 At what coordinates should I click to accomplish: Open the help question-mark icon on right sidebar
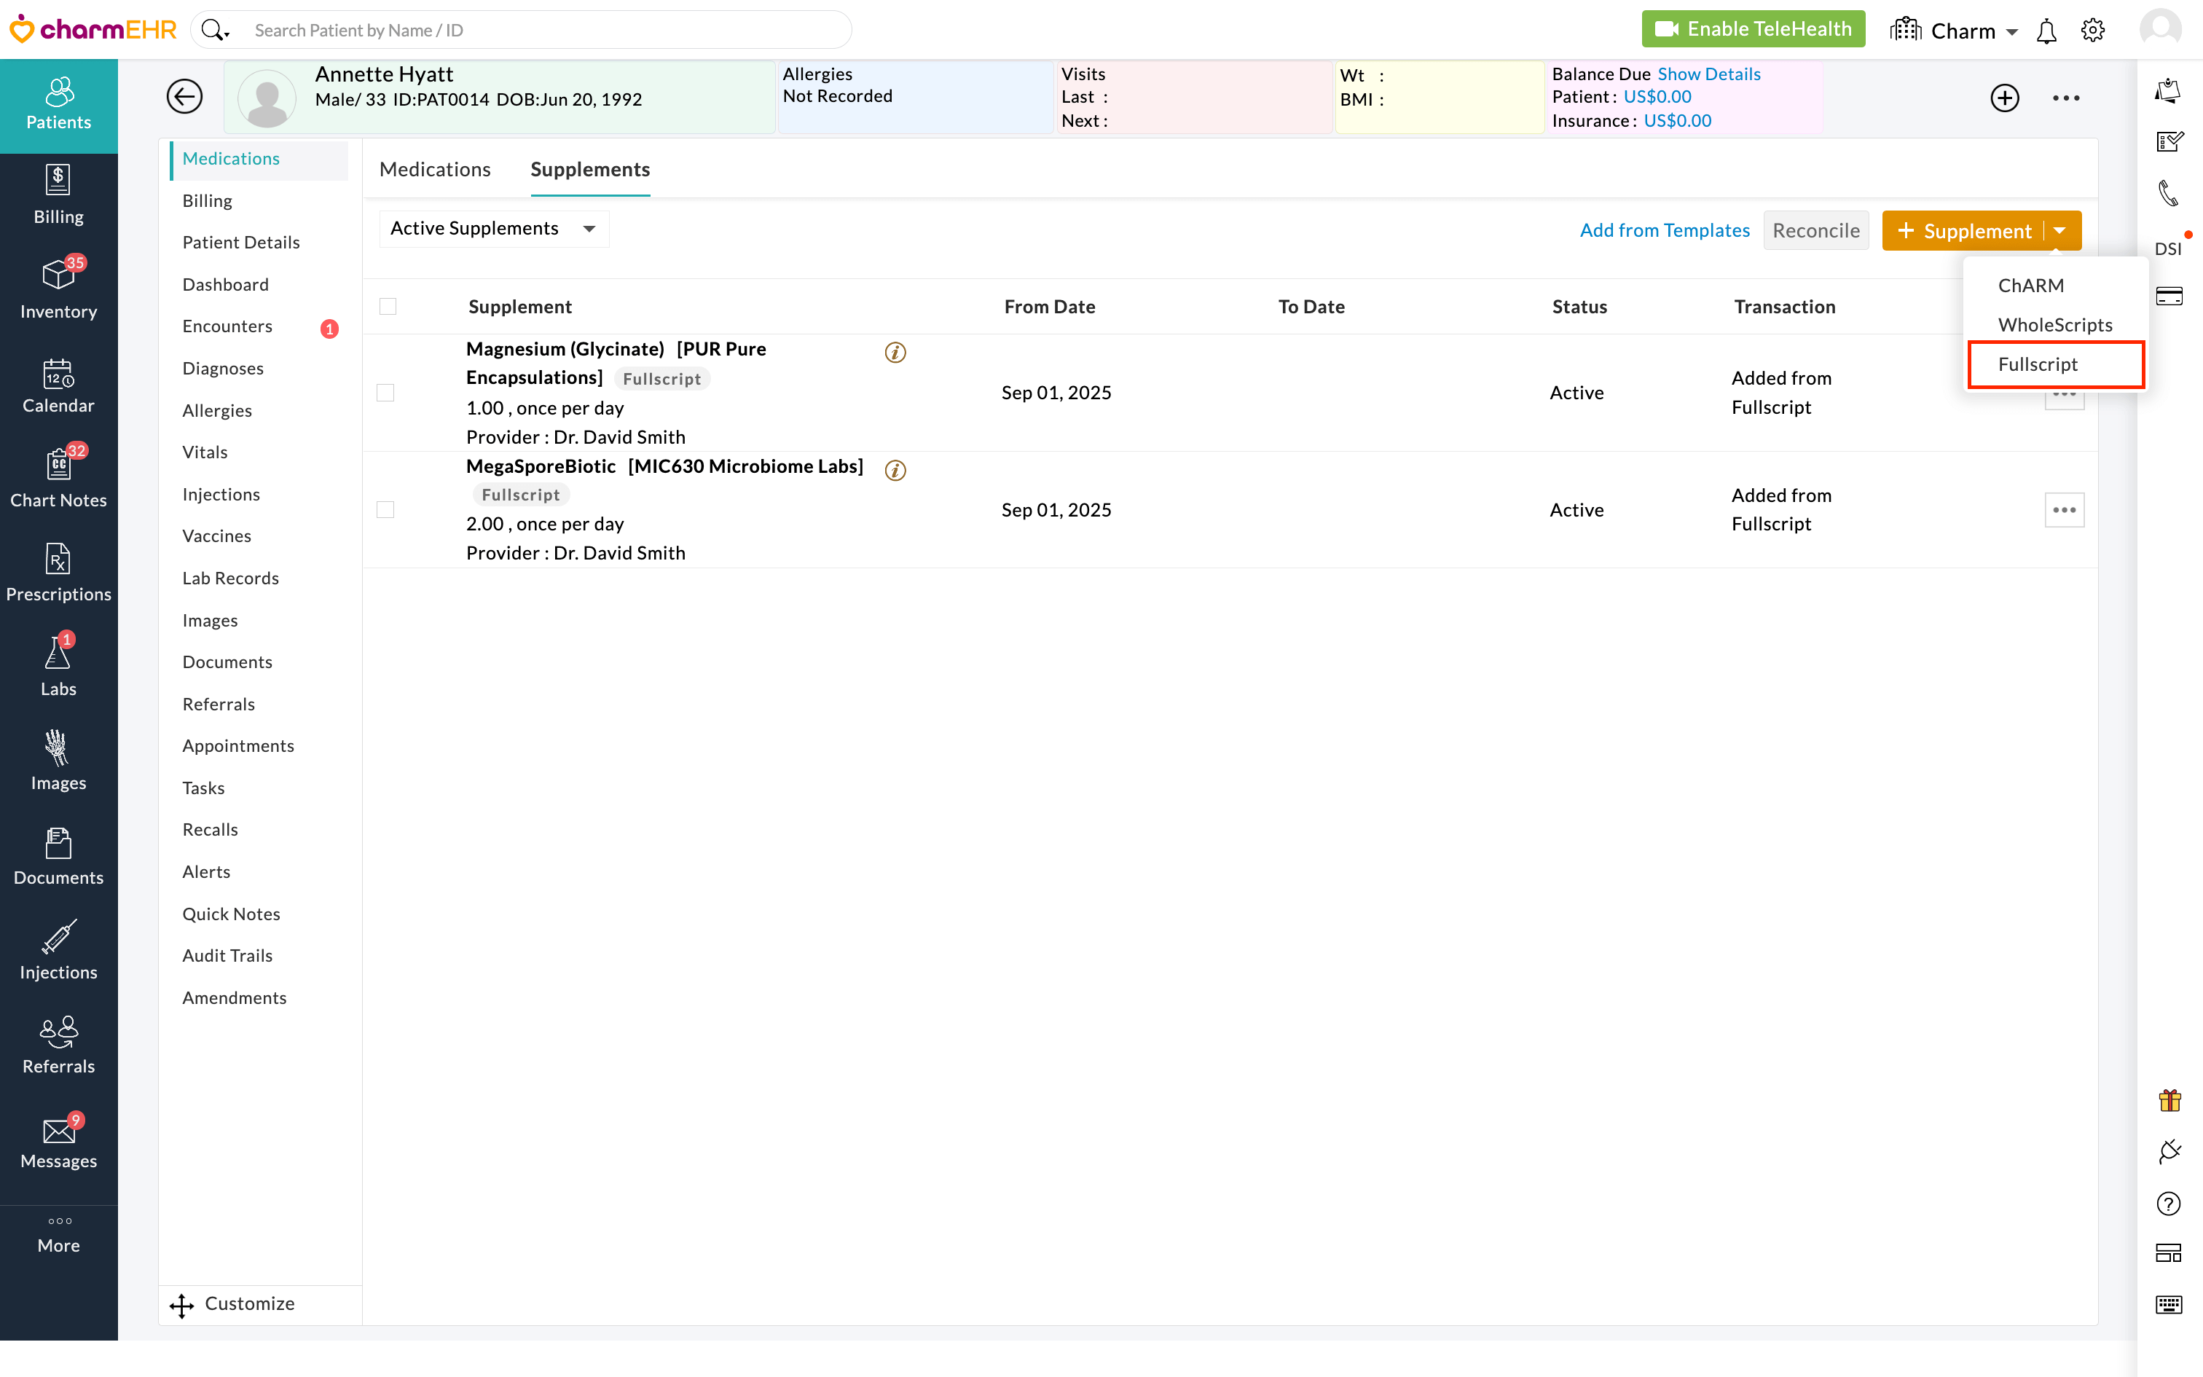[2170, 1204]
